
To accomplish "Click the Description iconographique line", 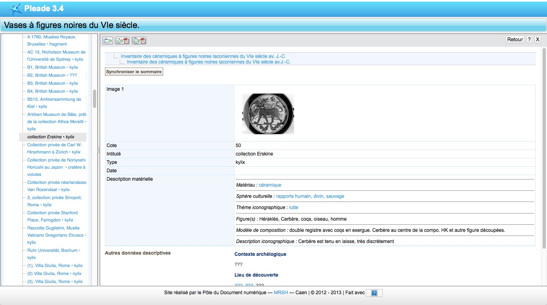I will 315,241.
